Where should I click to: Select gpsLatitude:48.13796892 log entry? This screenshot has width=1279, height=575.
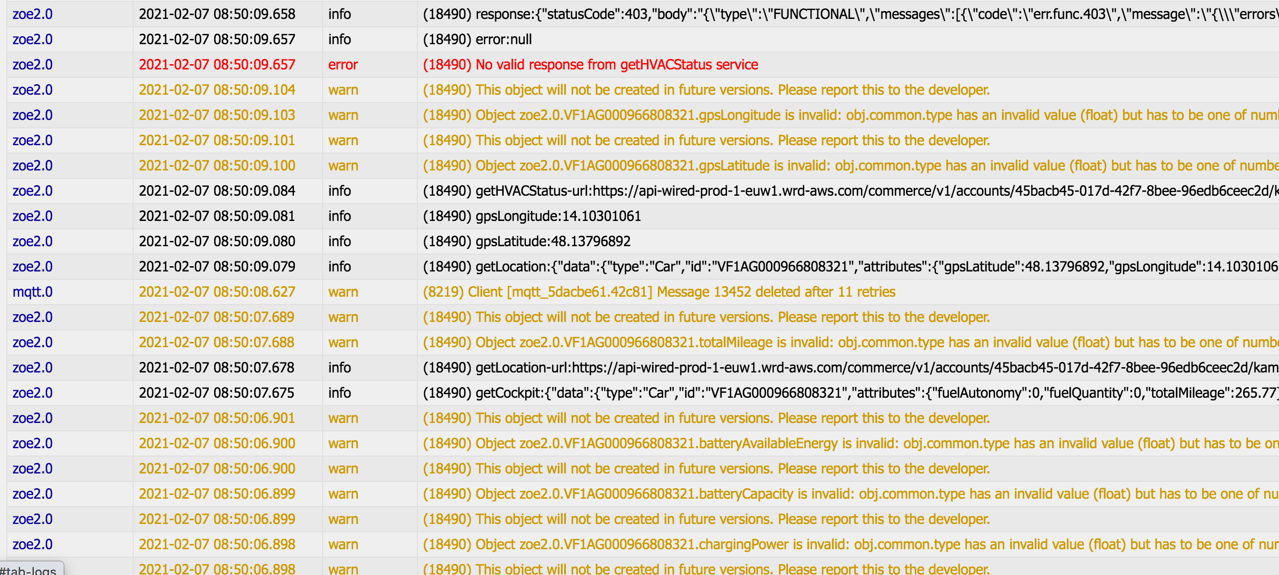(527, 241)
